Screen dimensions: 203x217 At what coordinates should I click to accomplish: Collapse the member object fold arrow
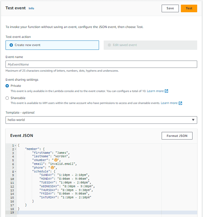[x=15, y=149]
